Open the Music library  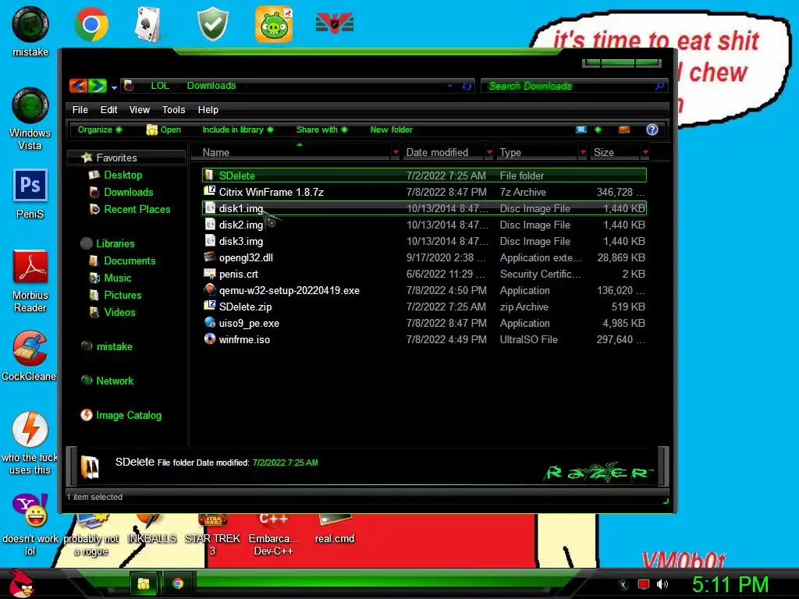point(118,278)
